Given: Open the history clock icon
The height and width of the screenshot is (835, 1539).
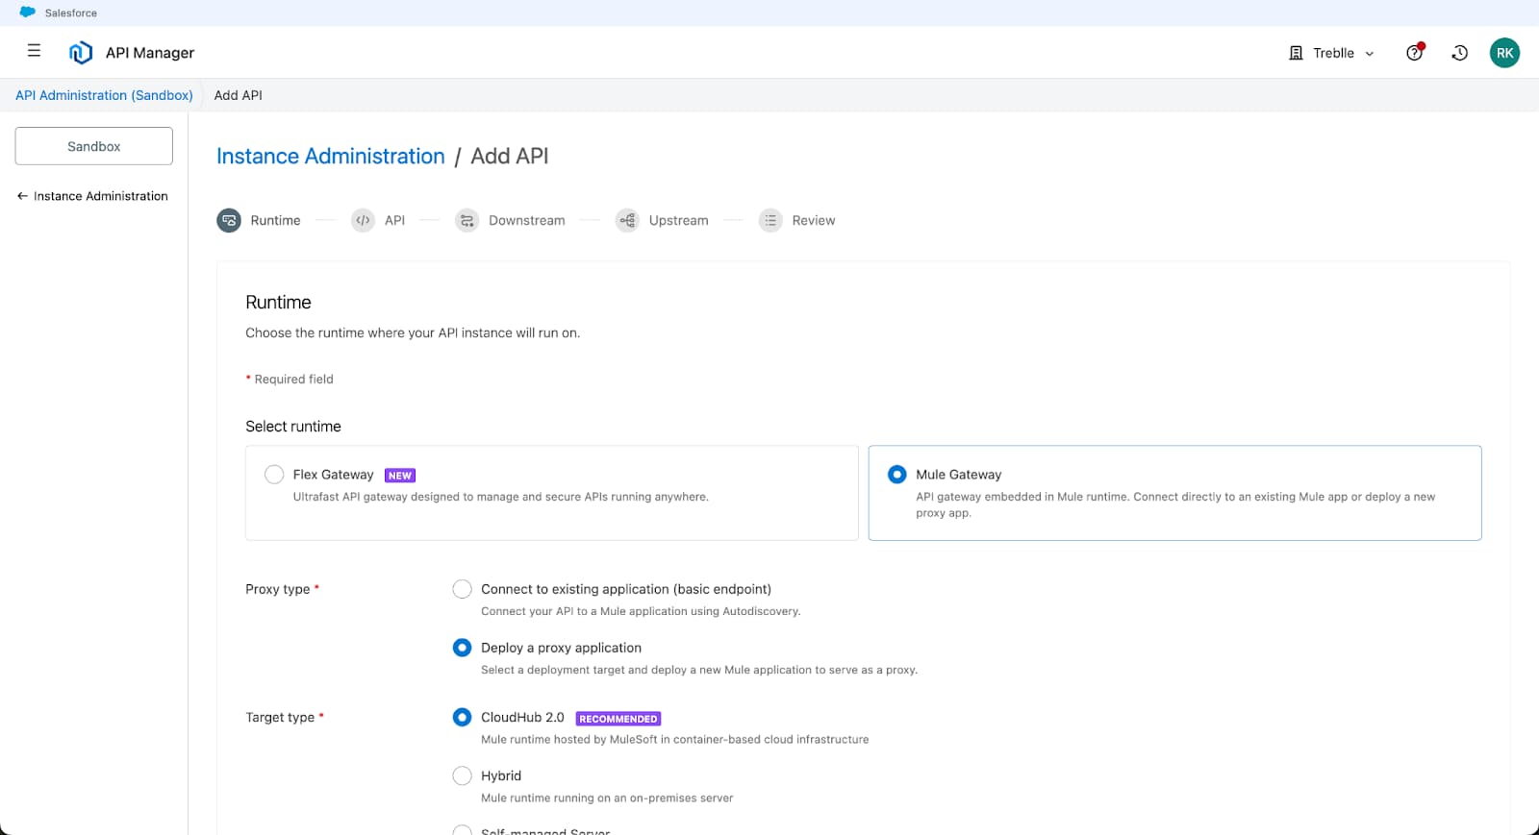Looking at the screenshot, I should (1459, 53).
